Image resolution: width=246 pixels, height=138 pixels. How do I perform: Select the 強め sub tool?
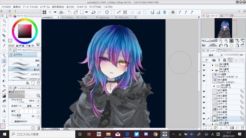(x=24, y=60)
